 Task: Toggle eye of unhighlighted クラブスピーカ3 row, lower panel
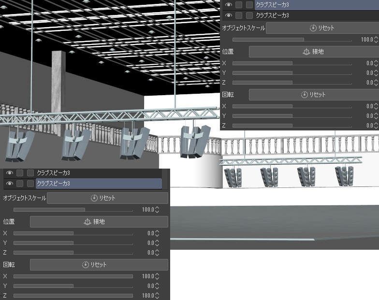click(x=10, y=173)
